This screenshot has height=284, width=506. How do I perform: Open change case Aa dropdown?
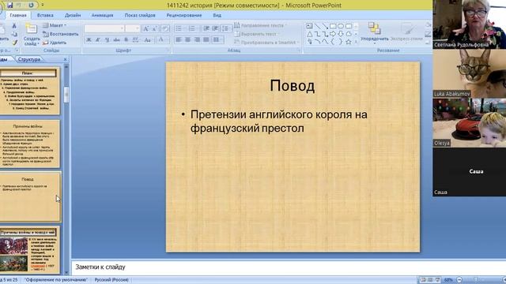point(148,40)
